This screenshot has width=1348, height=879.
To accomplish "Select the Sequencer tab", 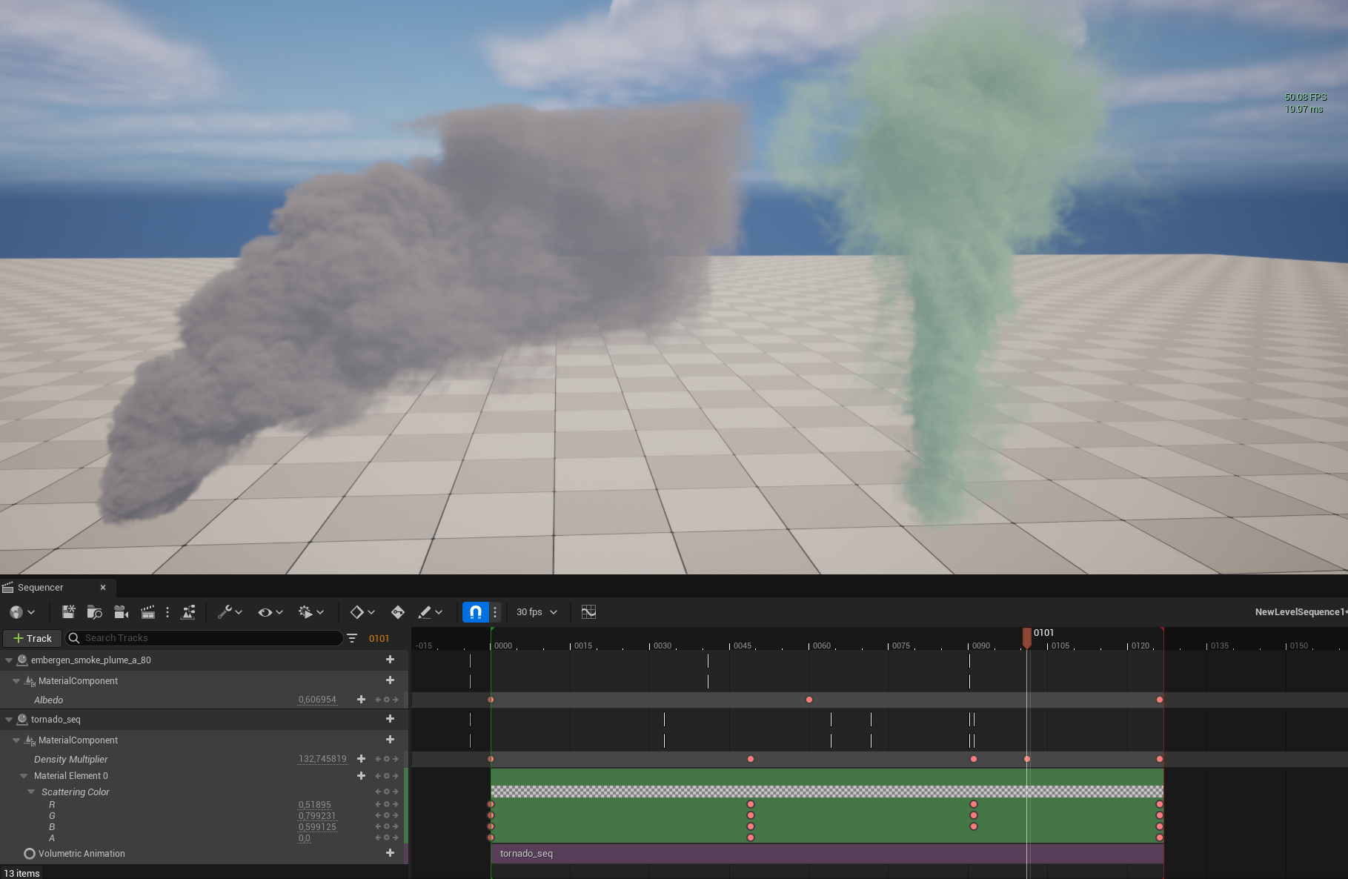I will point(47,587).
